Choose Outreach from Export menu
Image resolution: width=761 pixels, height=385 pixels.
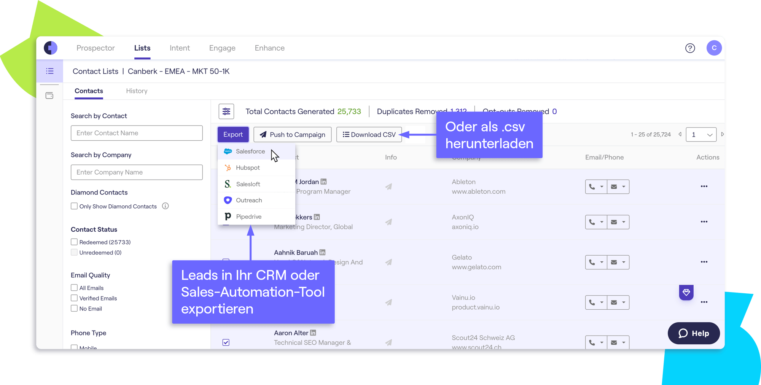(256, 200)
